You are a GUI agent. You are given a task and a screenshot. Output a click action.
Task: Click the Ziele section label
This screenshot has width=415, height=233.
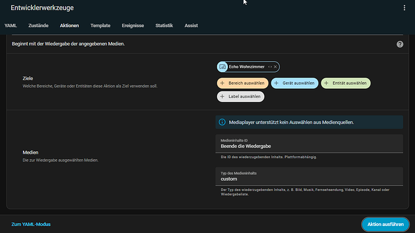pos(28,79)
